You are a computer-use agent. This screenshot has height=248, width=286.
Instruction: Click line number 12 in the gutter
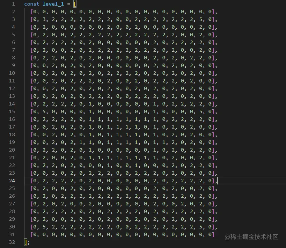pyautogui.click(x=12, y=88)
